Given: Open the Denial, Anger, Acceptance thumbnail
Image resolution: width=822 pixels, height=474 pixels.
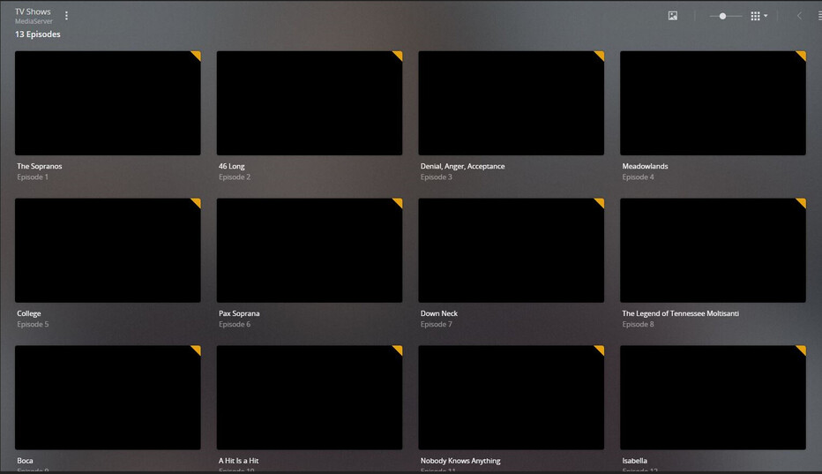Looking at the screenshot, I should point(512,103).
